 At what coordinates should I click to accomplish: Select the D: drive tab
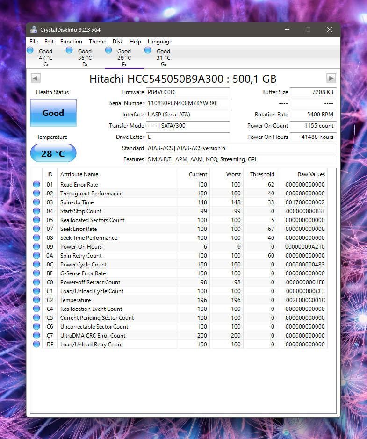[85, 58]
